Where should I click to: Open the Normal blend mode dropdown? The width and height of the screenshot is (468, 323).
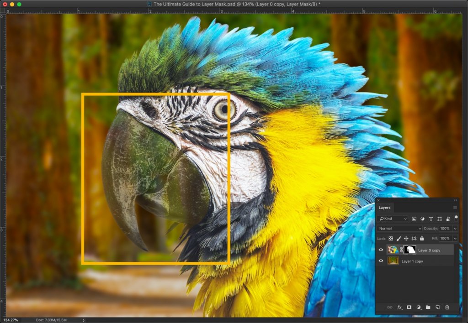pos(400,228)
